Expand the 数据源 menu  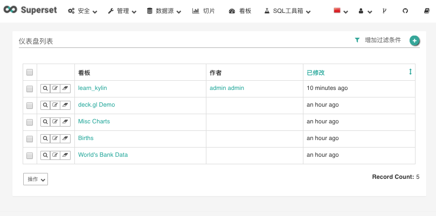click(x=164, y=11)
